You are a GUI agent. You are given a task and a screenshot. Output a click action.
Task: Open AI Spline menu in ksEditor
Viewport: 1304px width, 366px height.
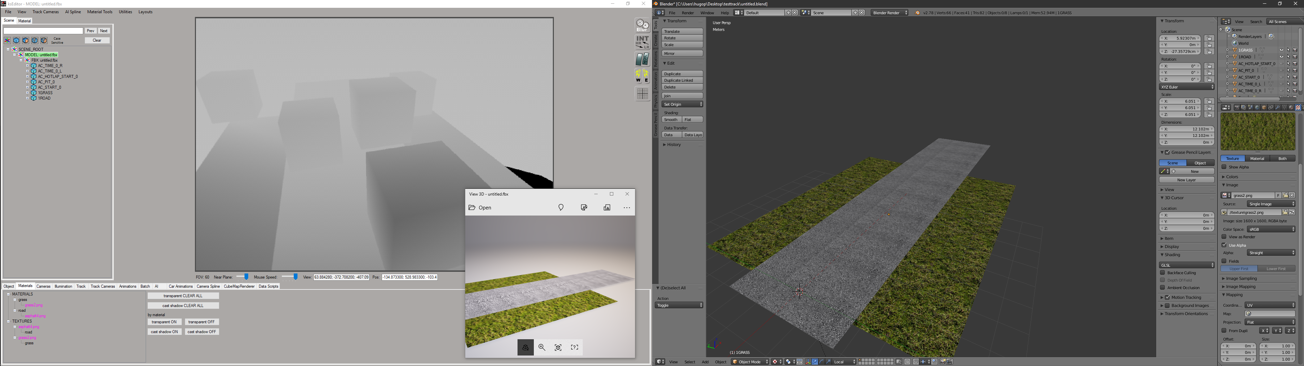click(73, 12)
